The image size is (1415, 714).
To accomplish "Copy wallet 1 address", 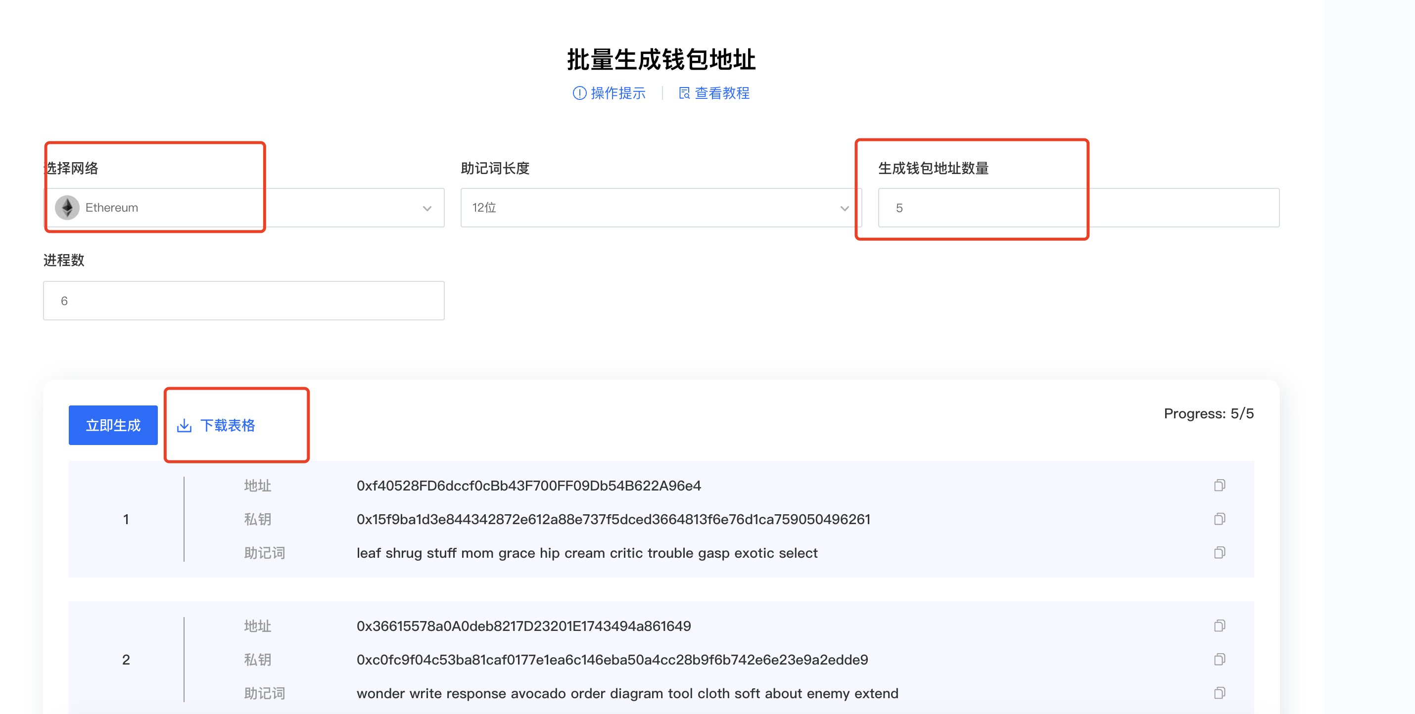I will click(1220, 485).
